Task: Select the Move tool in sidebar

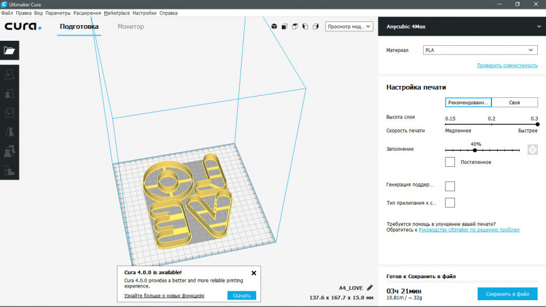Action: pyautogui.click(x=9, y=74)
